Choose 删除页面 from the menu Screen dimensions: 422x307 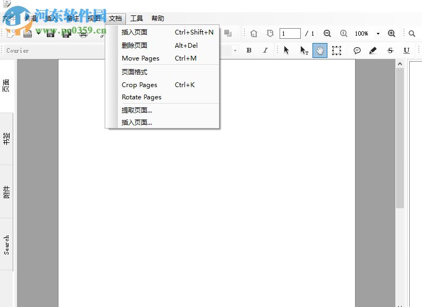[163, 46]
